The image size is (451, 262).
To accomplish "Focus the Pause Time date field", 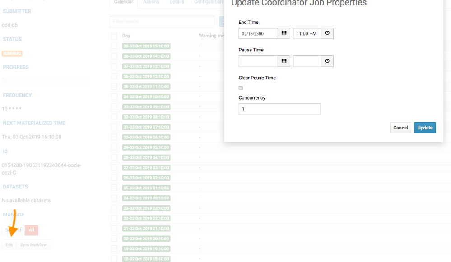I will [x=258, y=61].
